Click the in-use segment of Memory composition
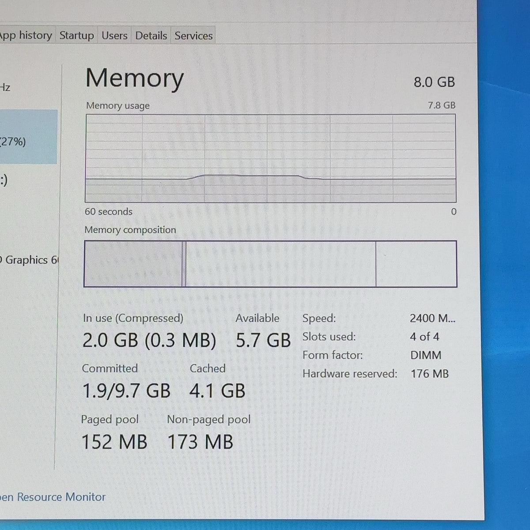Viewport: 530px width, 530px height. pos(133,264)
